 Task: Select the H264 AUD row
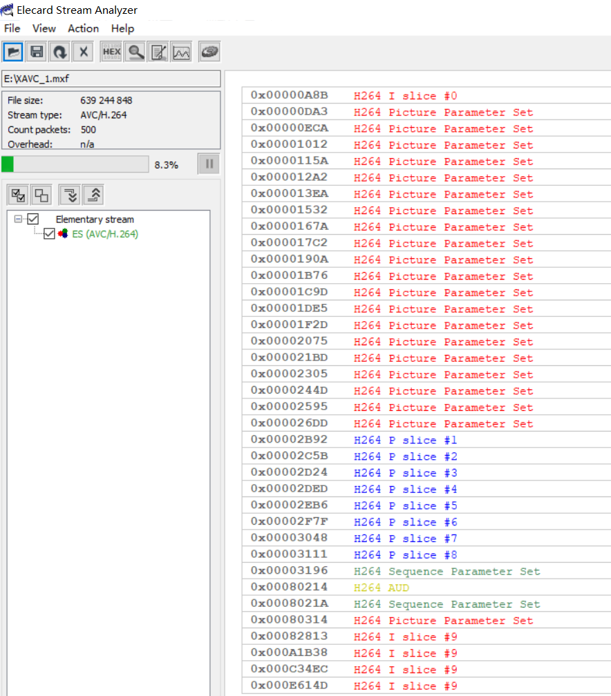[x=426, y=588]
